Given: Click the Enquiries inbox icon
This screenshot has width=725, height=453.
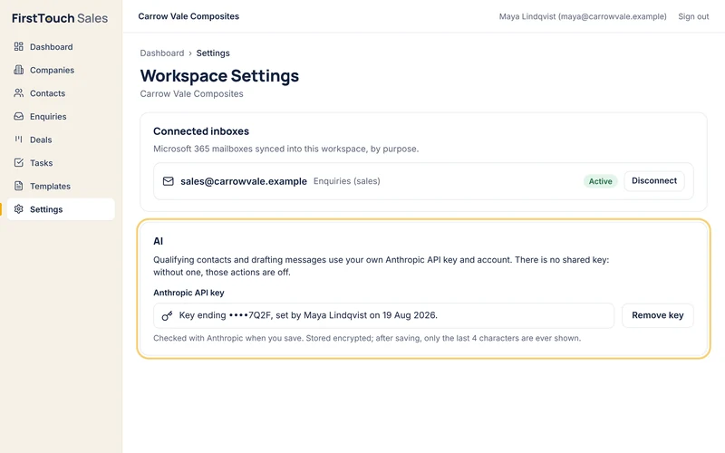Looking at the screenshot, I should point(18,116).
